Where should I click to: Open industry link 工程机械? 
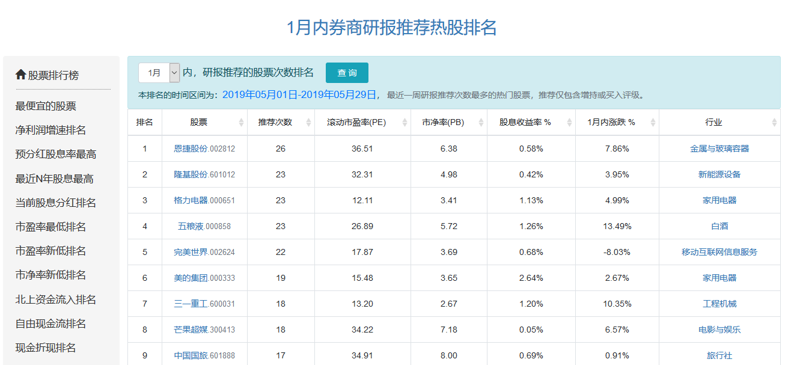point(719,304)
